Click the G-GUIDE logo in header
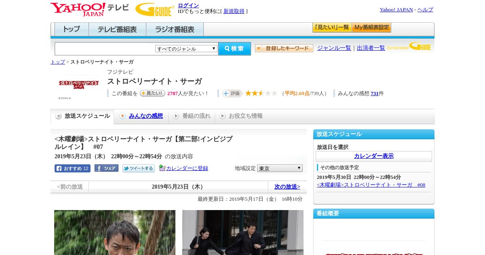Viewport: 485px width, 255px height. (x=155, y=9)
